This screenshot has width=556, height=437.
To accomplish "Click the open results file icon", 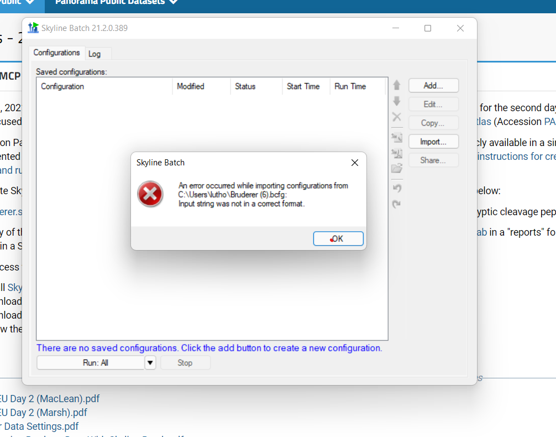I will 396,153.
